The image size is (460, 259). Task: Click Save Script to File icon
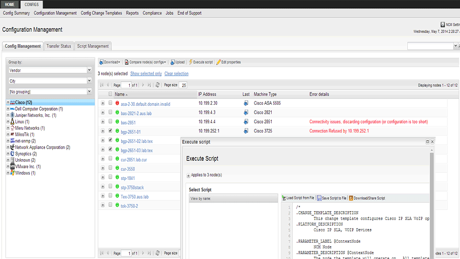(319, 198)
